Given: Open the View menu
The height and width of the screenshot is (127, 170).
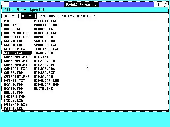Looking at the screenshot, I should coord(21,10).
